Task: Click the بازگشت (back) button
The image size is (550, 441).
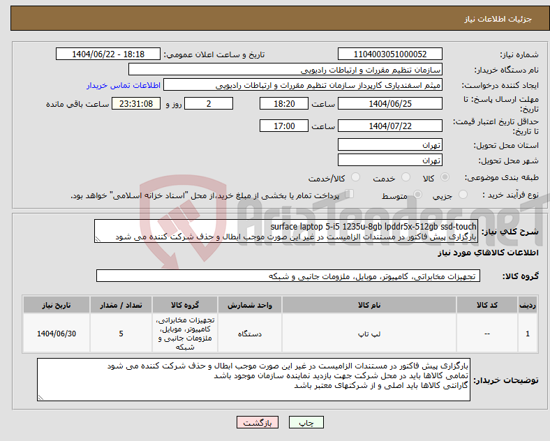Action: point(258,422)
